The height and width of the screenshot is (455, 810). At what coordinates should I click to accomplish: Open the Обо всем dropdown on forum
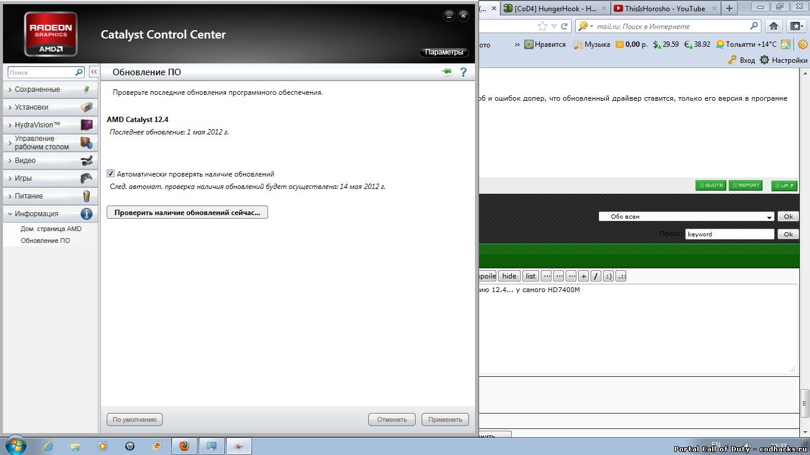coord(686,216)
